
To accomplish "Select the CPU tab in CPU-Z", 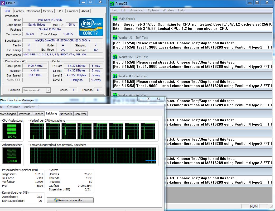I will (x=7, y=11).
